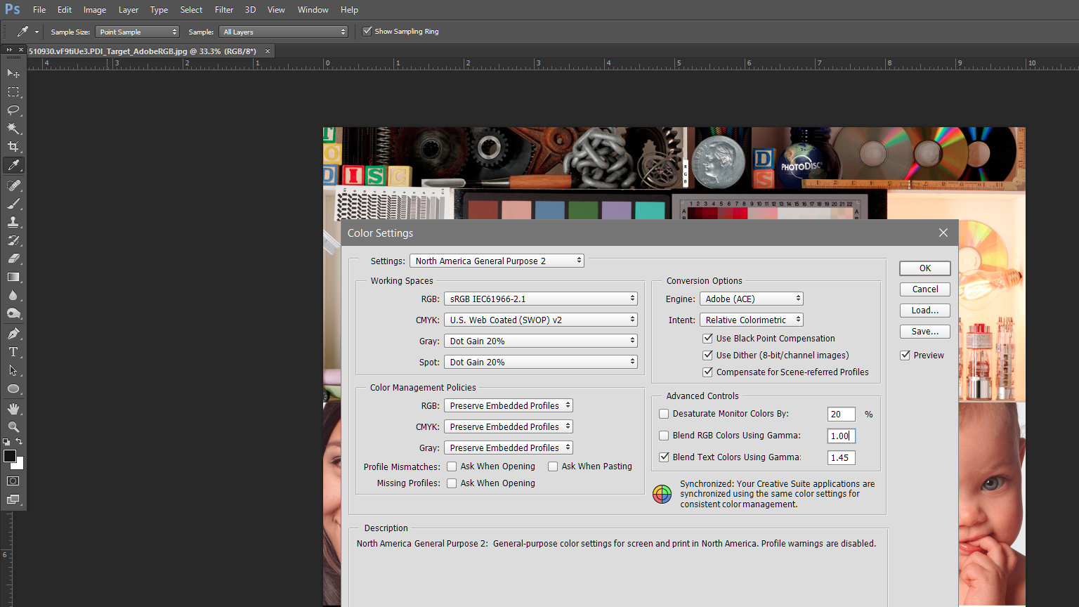Click the Load... button
This screenshot has height=607, width=1079.
(925, 311)
